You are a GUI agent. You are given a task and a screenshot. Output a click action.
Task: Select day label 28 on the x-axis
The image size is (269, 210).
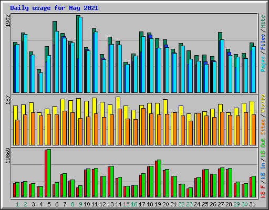tap(229, 204)
